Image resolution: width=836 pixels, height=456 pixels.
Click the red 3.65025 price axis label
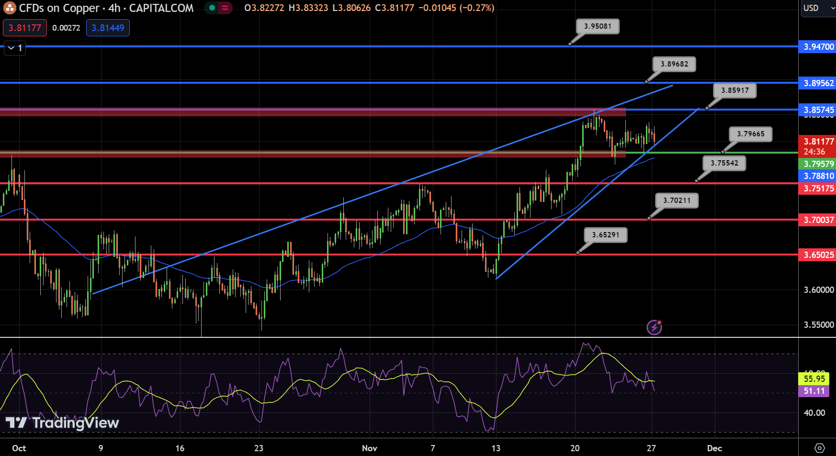[x=817, y=255]
